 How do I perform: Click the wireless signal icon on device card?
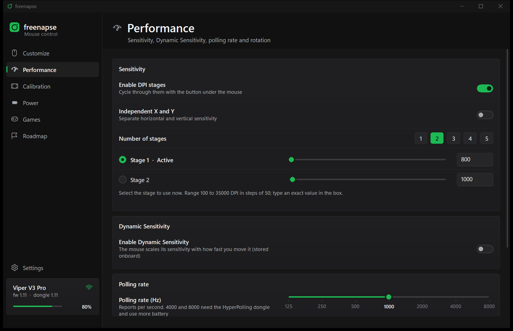pos(89,287)
